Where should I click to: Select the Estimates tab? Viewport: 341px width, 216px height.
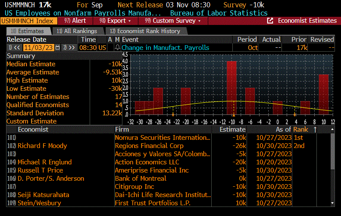point(28,31)
